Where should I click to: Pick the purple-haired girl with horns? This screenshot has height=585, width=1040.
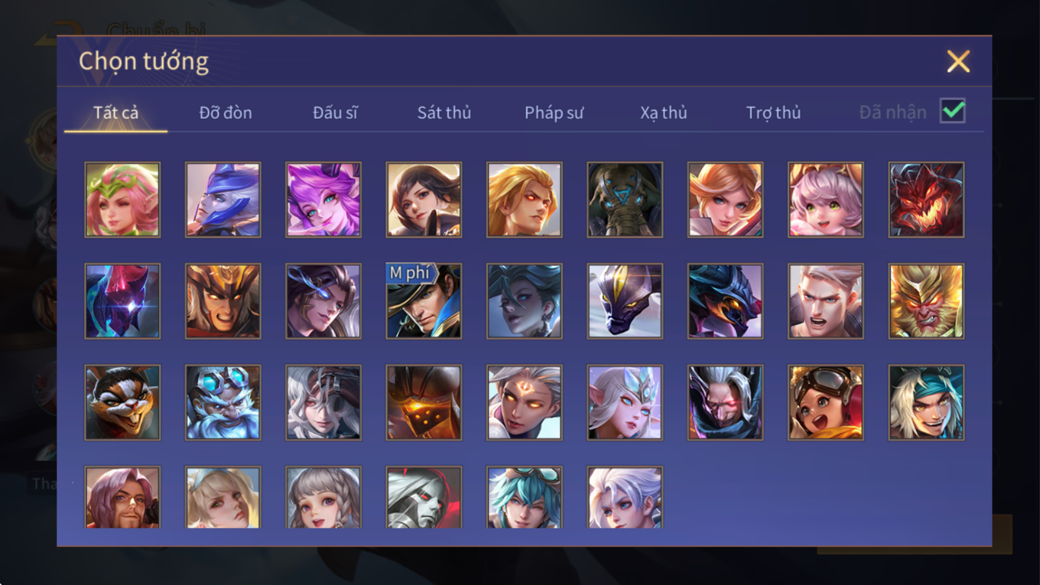click(323, 200)
